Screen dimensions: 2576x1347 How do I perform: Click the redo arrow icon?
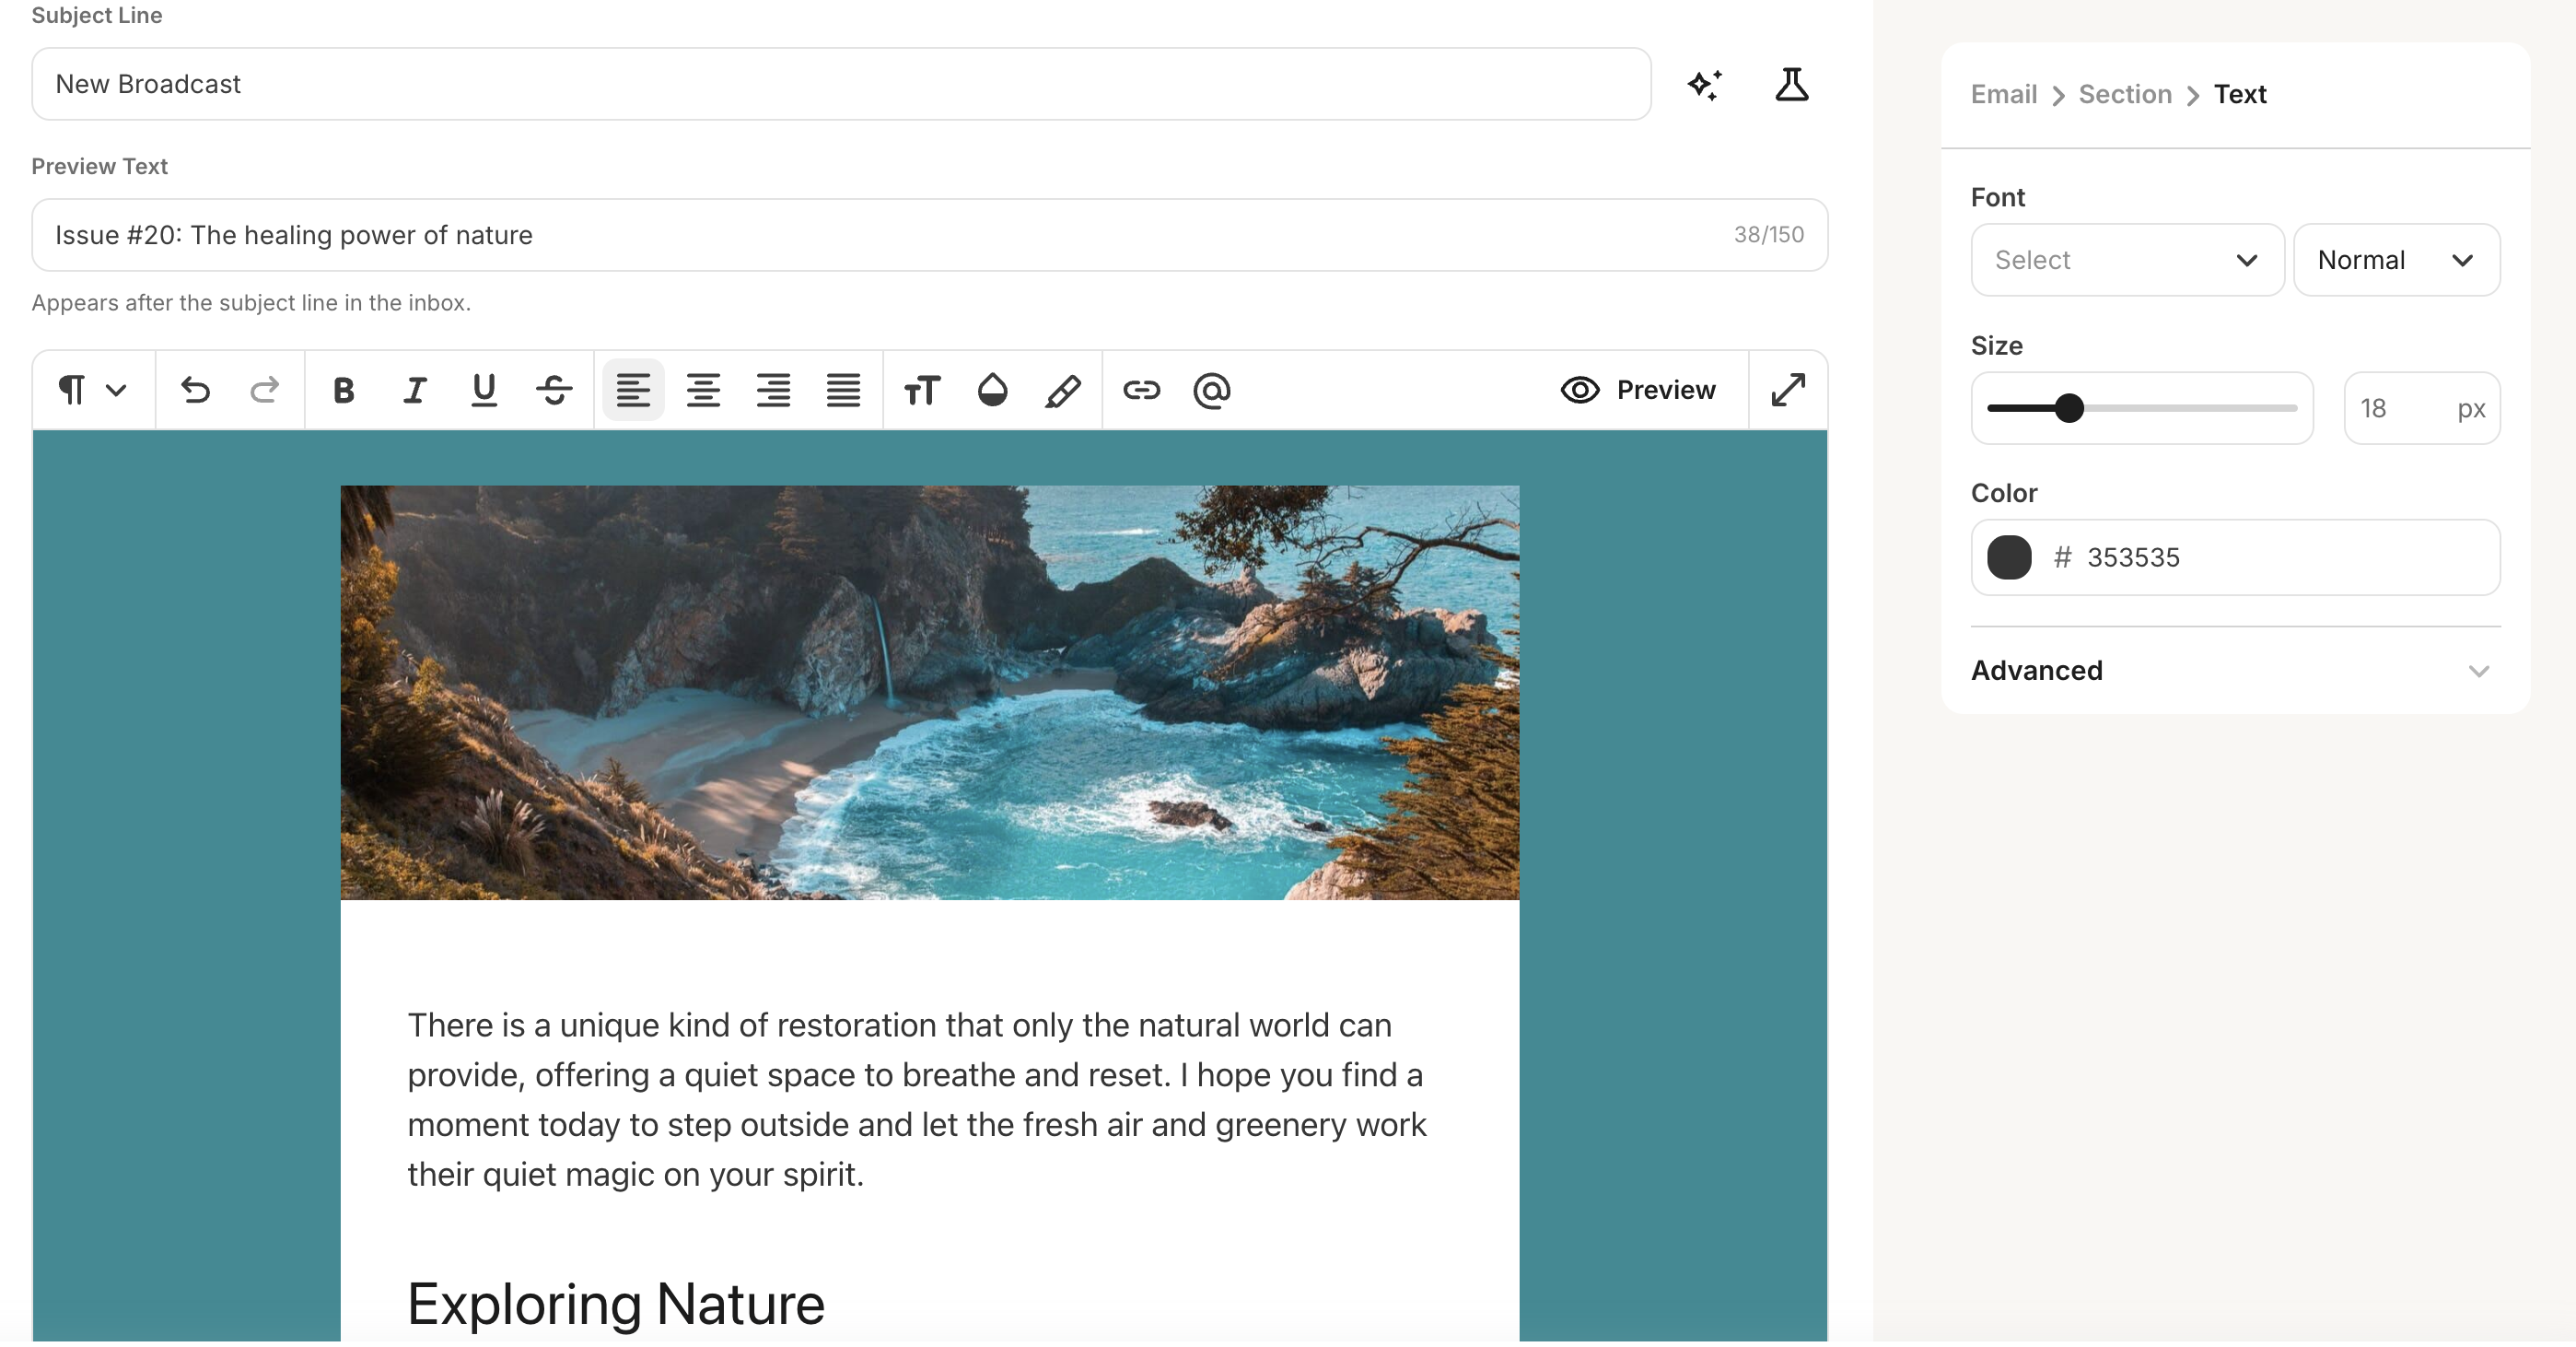tap(264, 390)
